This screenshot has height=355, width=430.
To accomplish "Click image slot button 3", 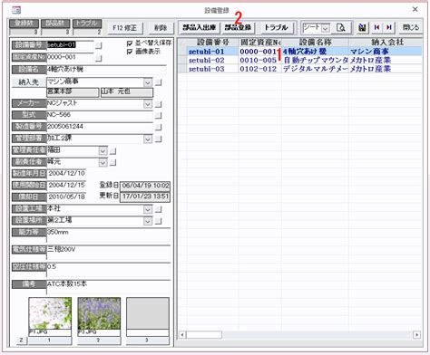I will tap(147, 341).
